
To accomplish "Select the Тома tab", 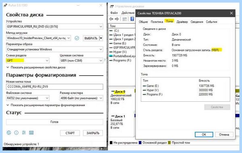I will pos(169,21).
